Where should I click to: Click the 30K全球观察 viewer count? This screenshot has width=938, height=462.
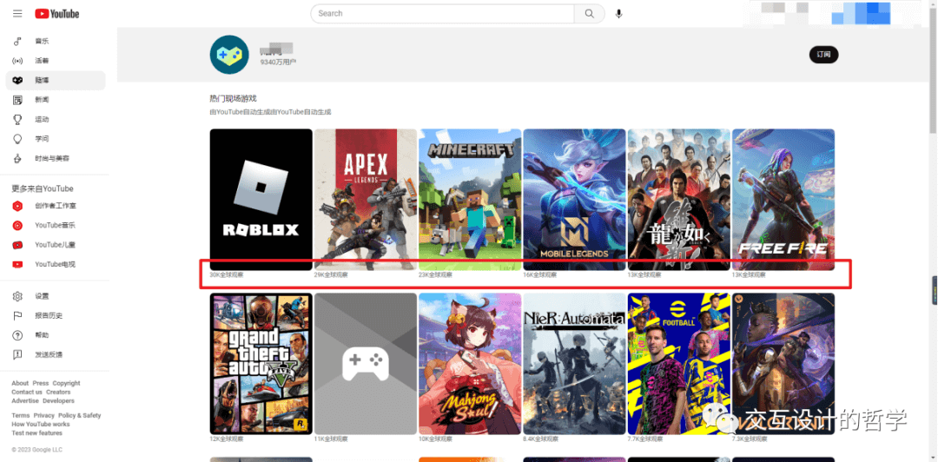[227, 275]
